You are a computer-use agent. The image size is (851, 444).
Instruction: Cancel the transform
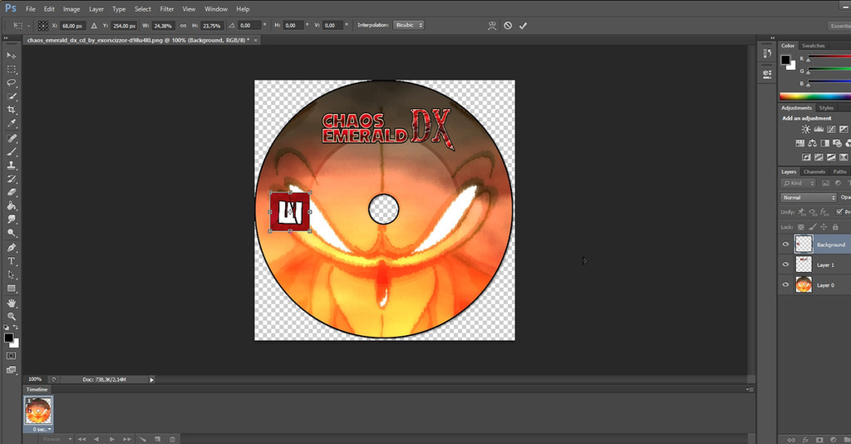[508, 26]
